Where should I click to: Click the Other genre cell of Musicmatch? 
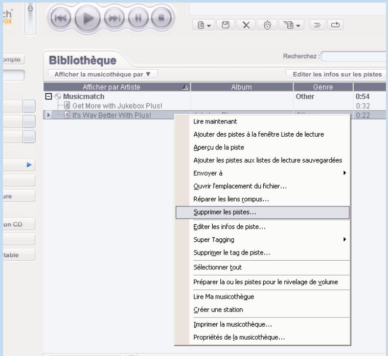305,96
